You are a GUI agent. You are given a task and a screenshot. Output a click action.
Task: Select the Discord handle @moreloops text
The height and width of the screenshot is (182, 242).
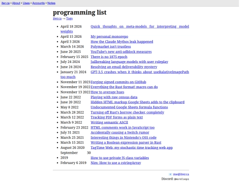coord(181,179)
